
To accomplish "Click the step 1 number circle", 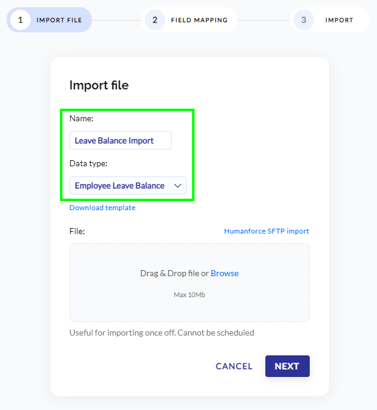I will [20, 20].
